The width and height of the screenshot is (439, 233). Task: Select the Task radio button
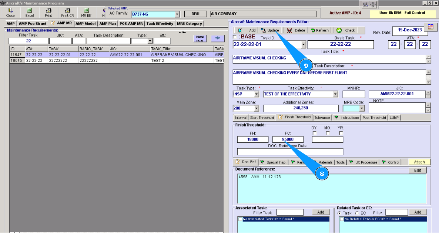pyautogui.click(x=339, y=213)
